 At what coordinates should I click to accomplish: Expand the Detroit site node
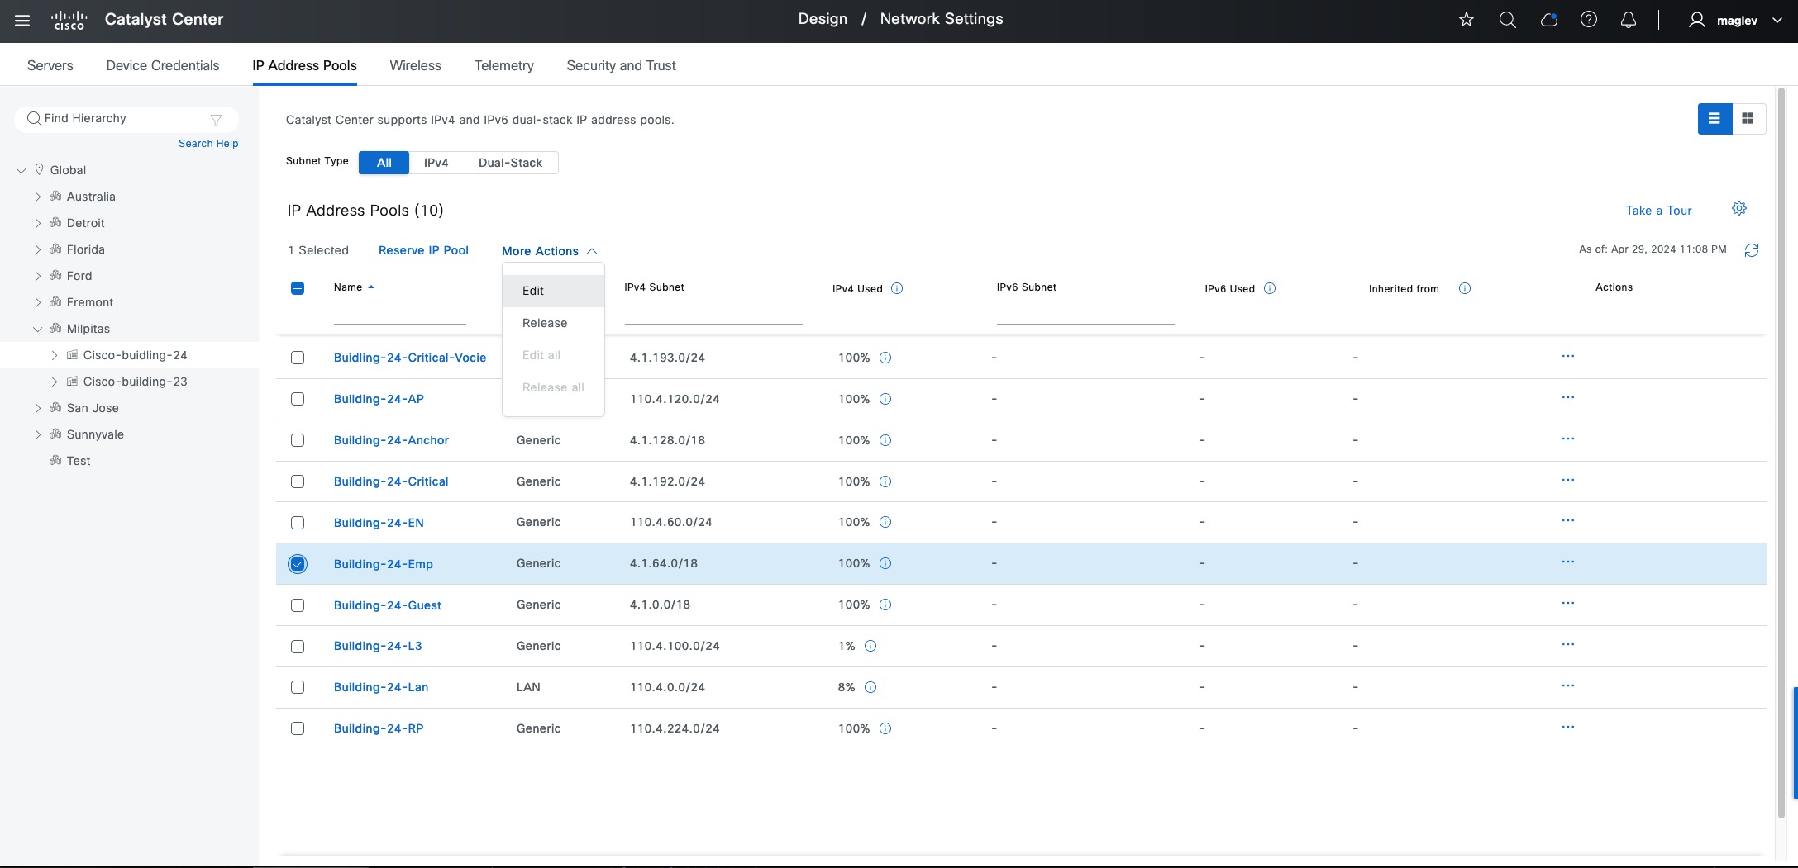38,224
